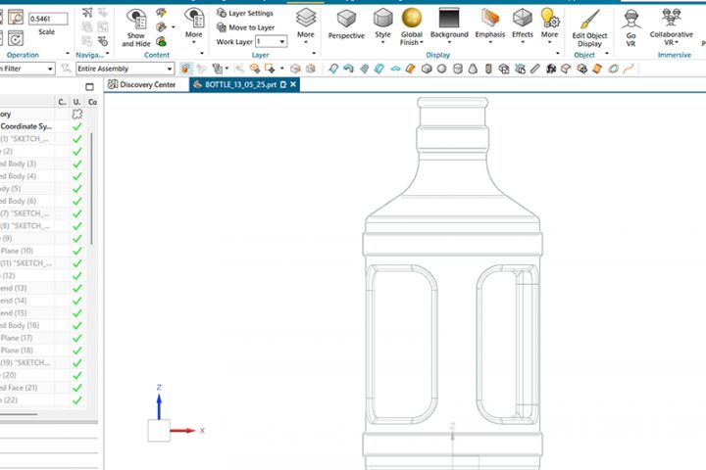
Task: Select the sphere icon in the toolbar
Action: [x=441, y=69]
